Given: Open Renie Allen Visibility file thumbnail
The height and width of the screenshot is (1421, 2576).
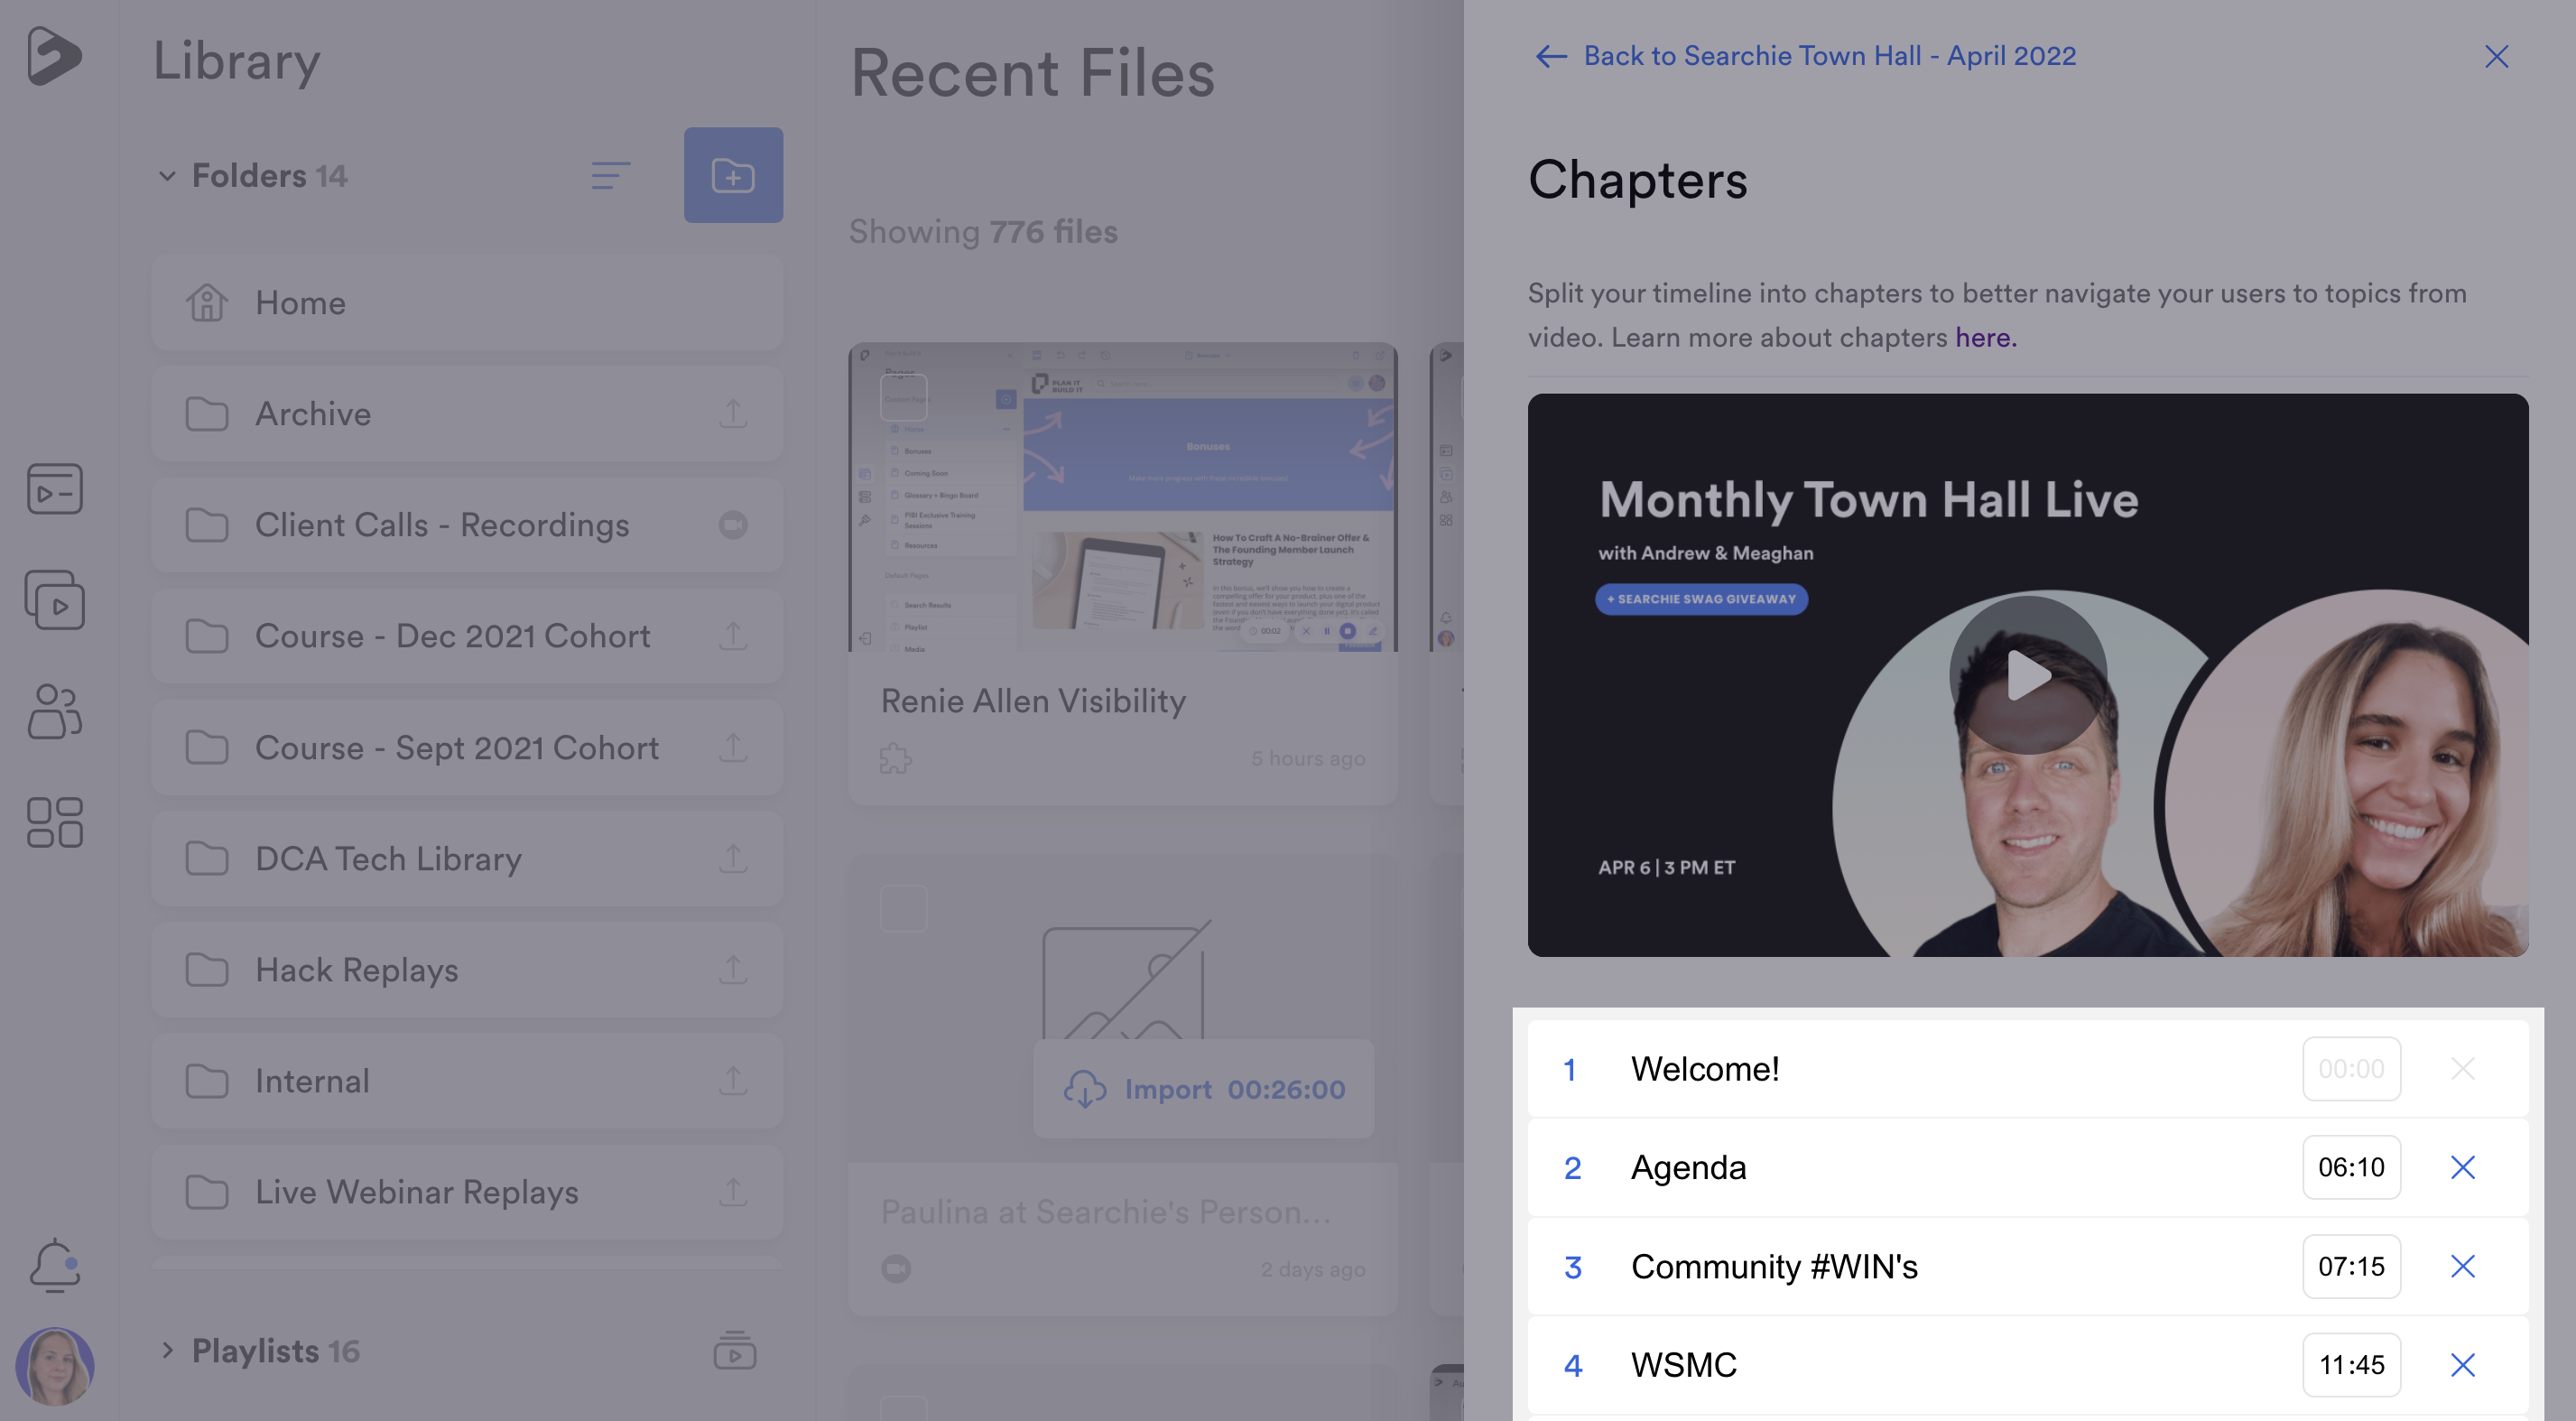Looking at the screenshot, I should [1122, 497].
